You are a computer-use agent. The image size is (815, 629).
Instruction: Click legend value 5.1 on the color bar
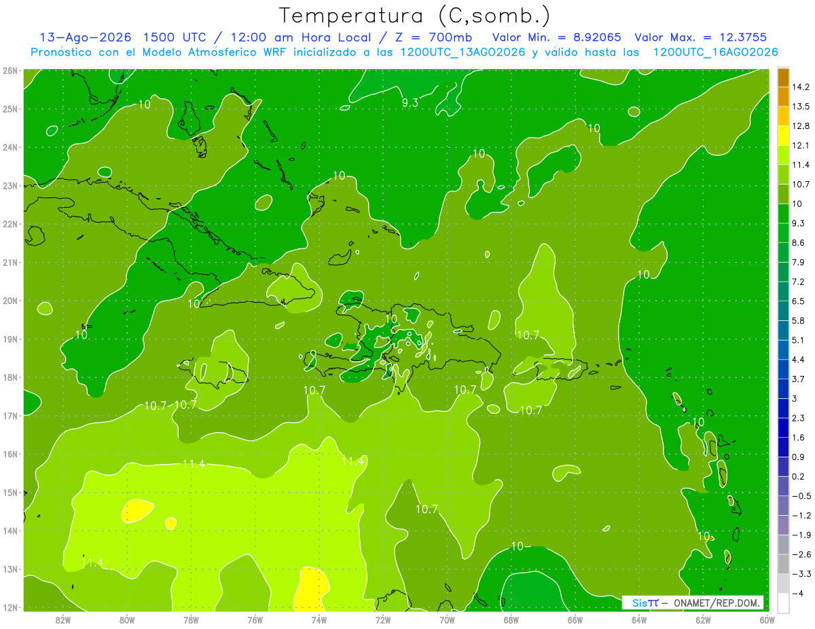tap(799, 340)
